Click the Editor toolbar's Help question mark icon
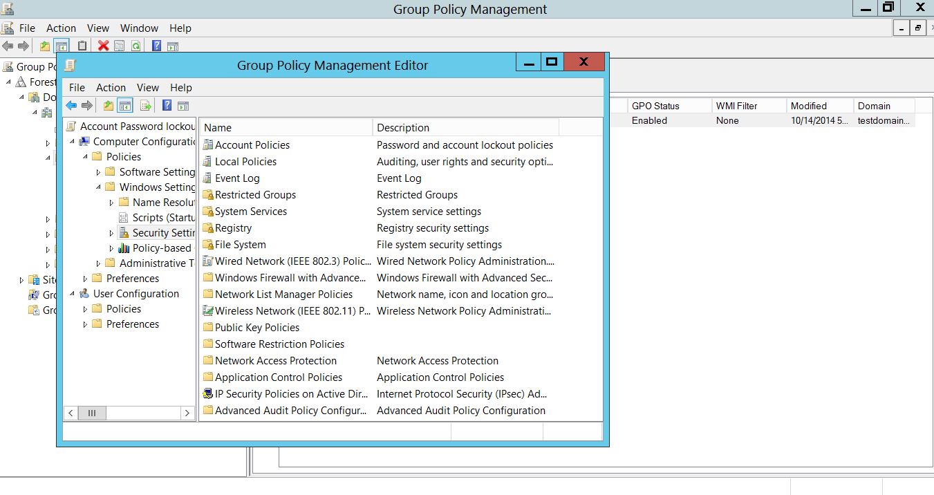 167,106
